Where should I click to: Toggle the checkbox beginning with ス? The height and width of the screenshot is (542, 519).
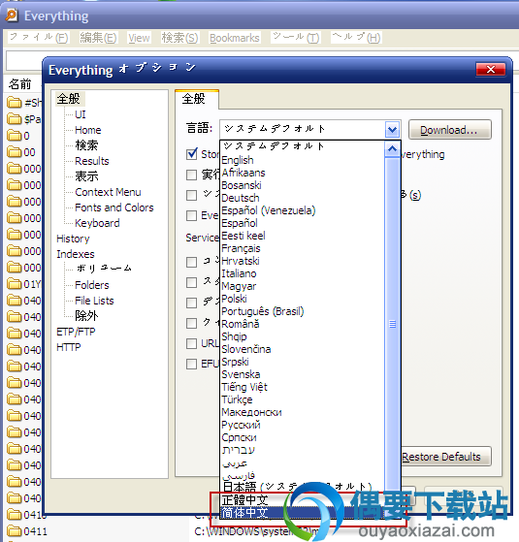191,282
